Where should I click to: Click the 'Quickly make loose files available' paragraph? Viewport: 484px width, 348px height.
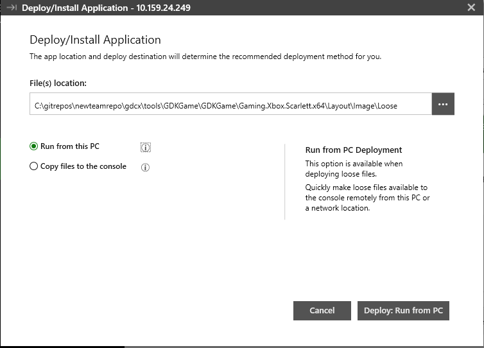[x=367, y=198]
